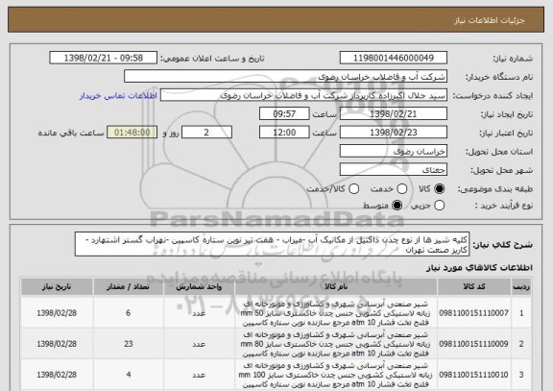This screenshot has width=553, height=391.
Task: Click the quantity cell showing 6
Action: [x=128, y=313]
